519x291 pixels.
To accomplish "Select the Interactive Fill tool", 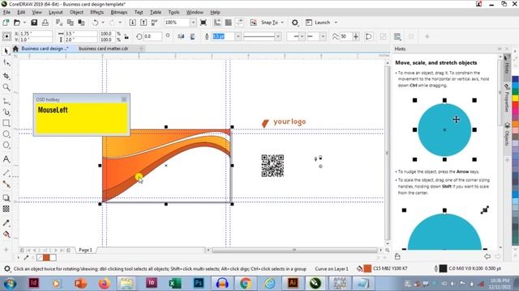I will point(6,234).
